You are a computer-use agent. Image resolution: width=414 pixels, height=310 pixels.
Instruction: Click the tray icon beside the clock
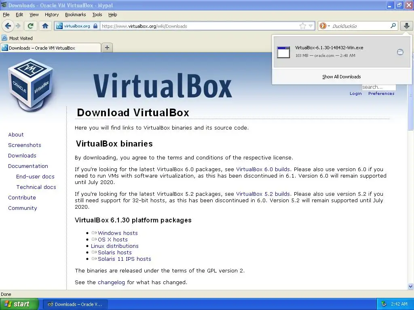[x=384, y=304]
